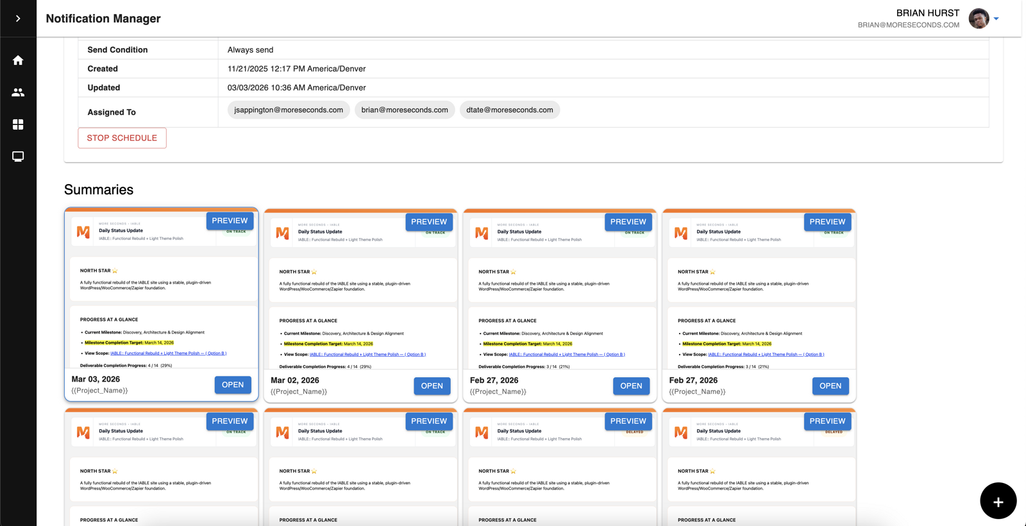Viewport: 1026px width, 526px height.
Task: Select the jsappington@moreseconds.com chip
Action: 289,110
